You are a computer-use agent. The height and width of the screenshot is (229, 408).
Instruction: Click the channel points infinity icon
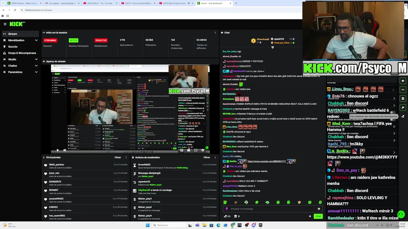[x=227, y=216]
